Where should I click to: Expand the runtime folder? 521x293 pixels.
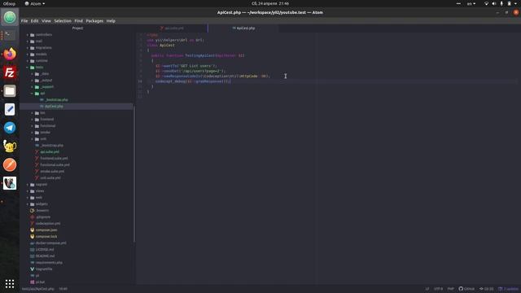tap(42, 61)
